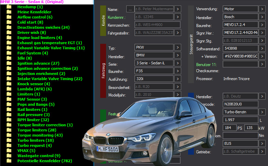The image size is (268, 166).
Task: Select the Turbo limiters (10) entry
Action: (36, 140)
